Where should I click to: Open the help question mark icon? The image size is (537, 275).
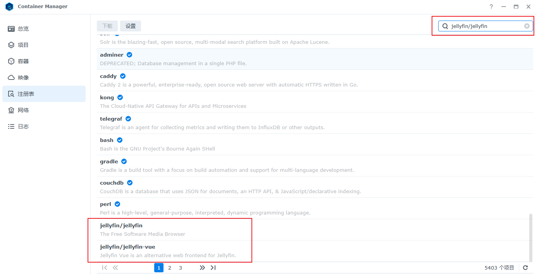491,7
